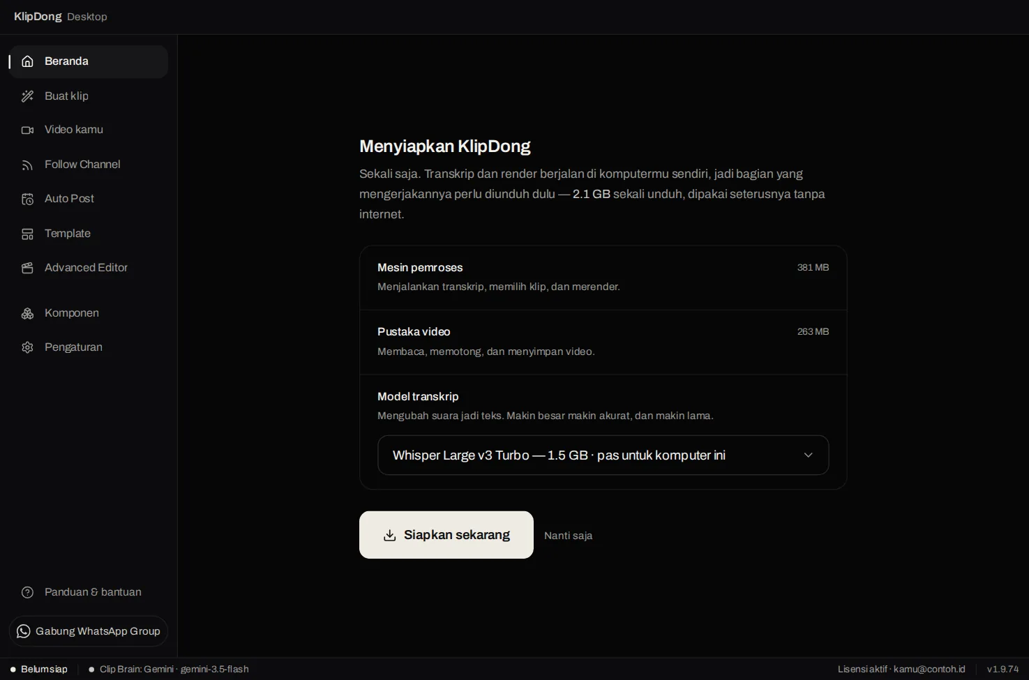Open Panduan & bantuan help text
Viewport: 1029px width, 680px height.
[x=93, y=592]
